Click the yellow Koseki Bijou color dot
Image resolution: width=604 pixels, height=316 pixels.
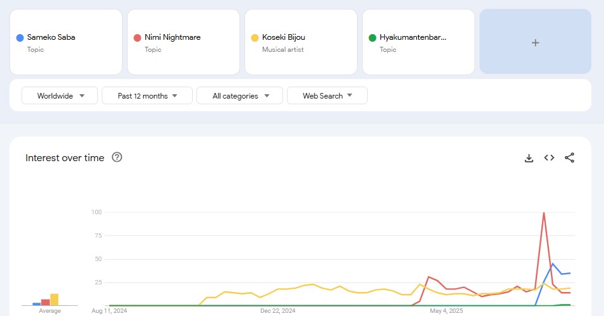pyautogui.click(x=255, y=38)
